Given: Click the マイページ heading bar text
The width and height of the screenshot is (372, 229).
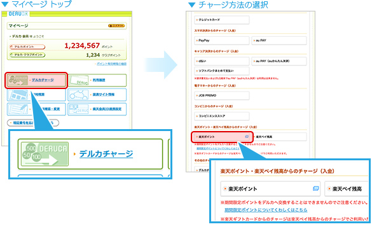Looking at the screenshot, I should [18, 25].
